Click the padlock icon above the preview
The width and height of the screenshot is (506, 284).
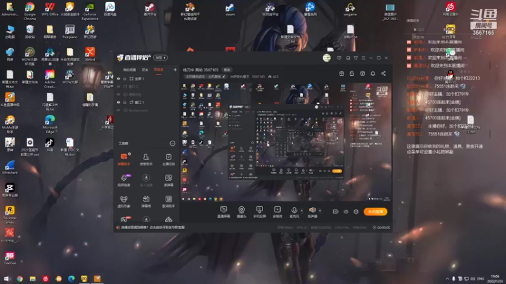click(352, 73)
